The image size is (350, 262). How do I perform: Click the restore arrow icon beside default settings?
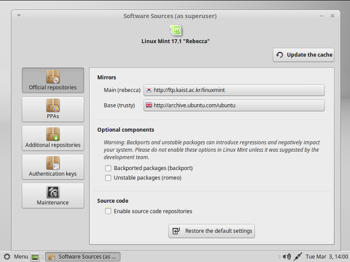coord(176,231)
